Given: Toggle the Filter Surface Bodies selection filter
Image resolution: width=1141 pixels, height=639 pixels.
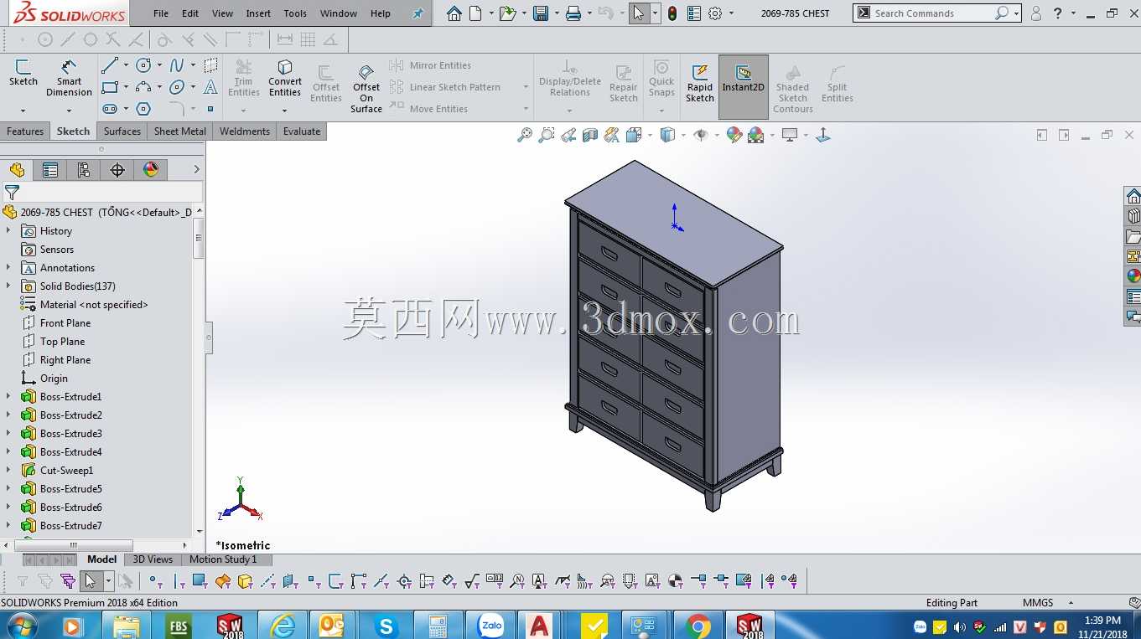Looking at the screenshot, I should click(x=223, y=580).
